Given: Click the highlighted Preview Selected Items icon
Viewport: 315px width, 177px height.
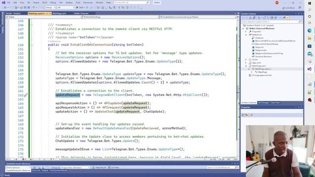Looking at the screenshot, I should coord(287,18).
